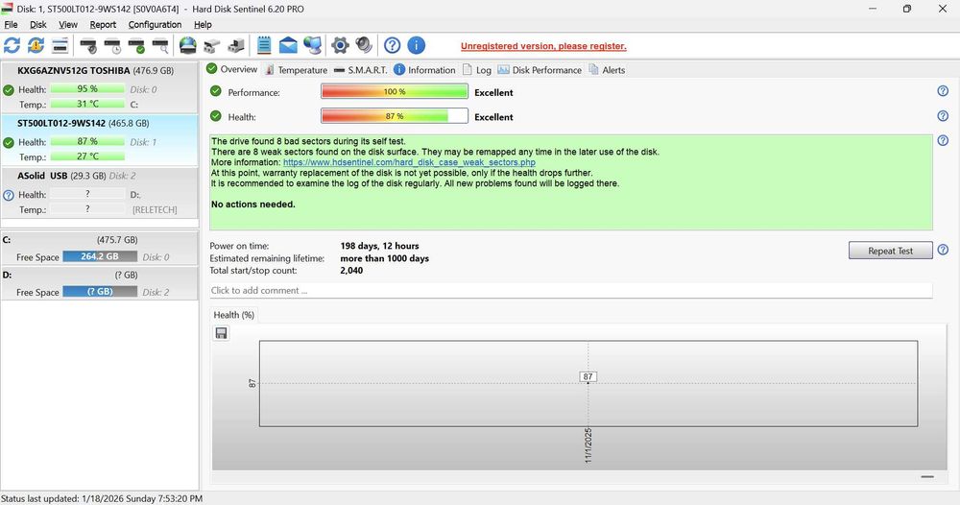The height and width of the screenshot is (505, 960).
Task: Click the Repeat Test button
Action: click(x=890, y=251)
